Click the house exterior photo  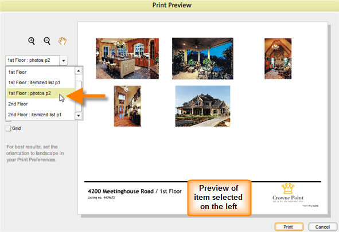(x=202, y=106)
